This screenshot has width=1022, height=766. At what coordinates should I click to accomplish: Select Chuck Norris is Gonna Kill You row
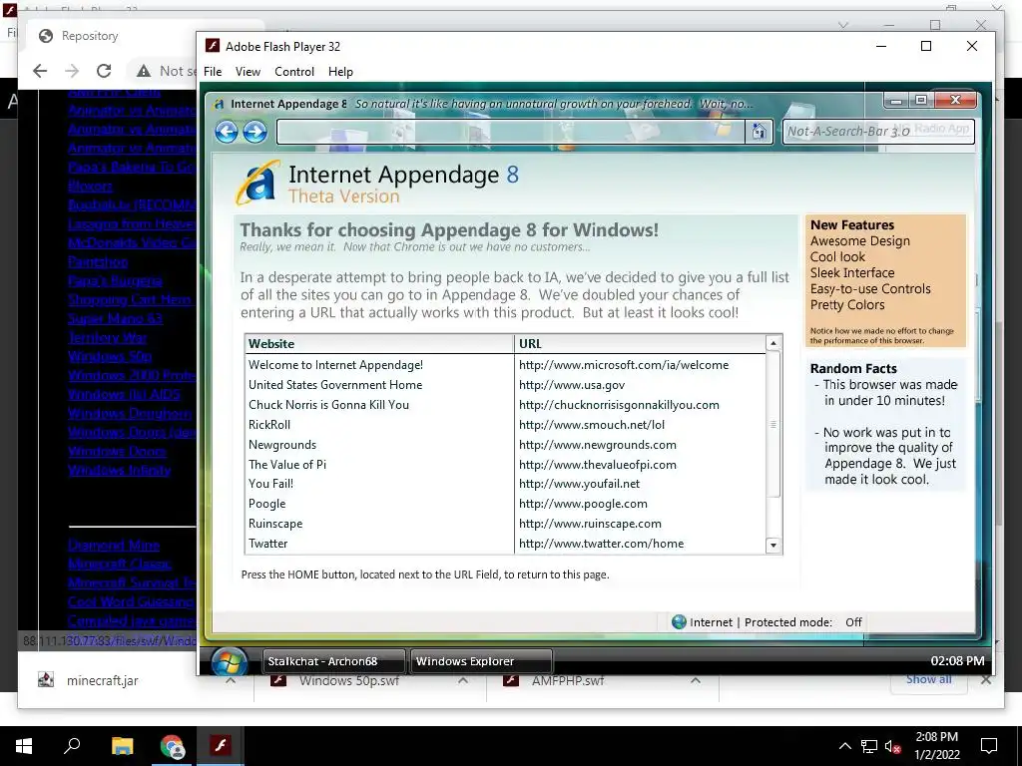(506, 405)
